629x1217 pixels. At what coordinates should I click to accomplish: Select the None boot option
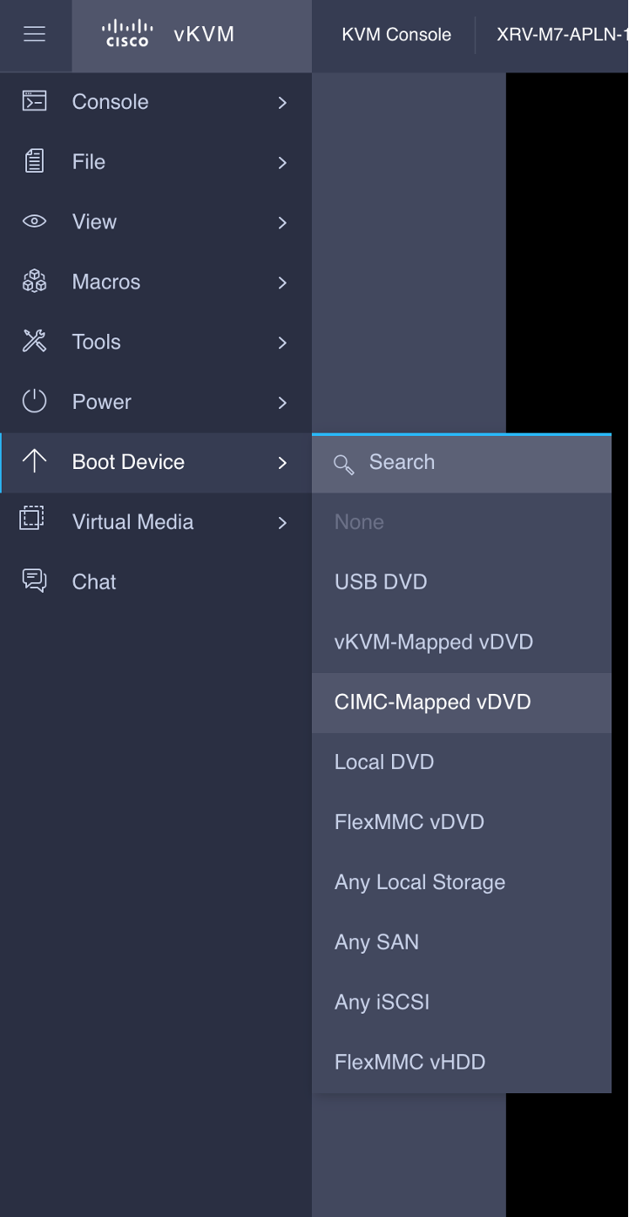pos(462,522)
